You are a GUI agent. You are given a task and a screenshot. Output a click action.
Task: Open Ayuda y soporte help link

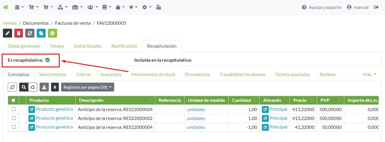click(322, 7)
